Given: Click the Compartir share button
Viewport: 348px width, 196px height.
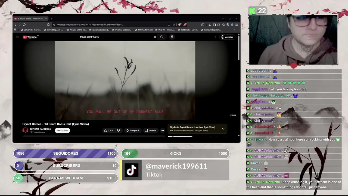Looking at the screenshot, I should click(x=132, y=130).
